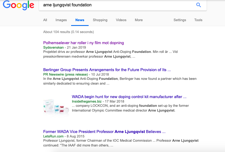Open the Former WADA Vice President article
This screenshot has width=225, height=152.
104,132
